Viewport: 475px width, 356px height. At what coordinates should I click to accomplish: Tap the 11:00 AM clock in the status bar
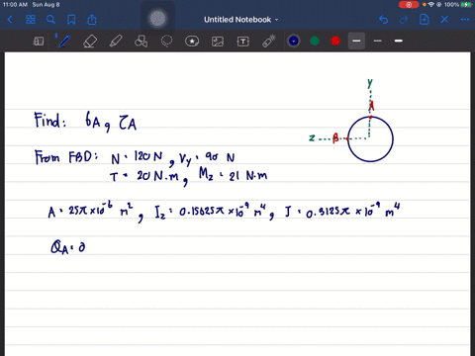[15, 5]
